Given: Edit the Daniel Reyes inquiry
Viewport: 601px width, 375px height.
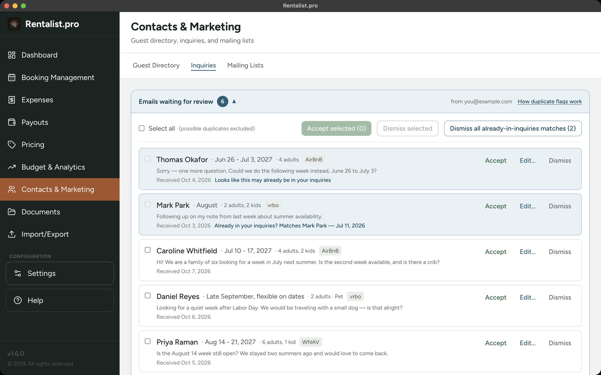Looking at the screenshot, I should [x=528, y=297].
